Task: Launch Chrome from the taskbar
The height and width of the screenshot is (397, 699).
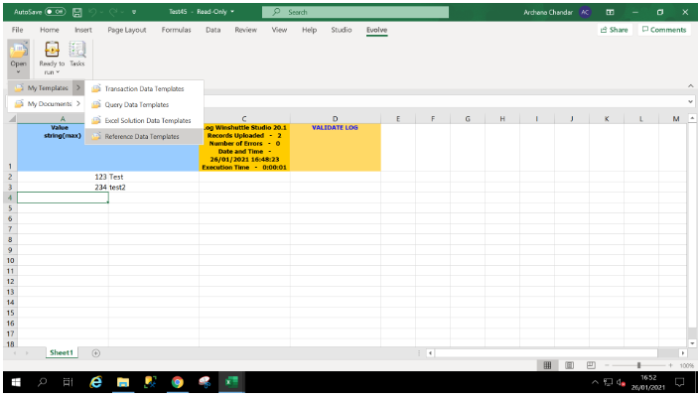Action: pyautogui.click(x=177, y=381)
